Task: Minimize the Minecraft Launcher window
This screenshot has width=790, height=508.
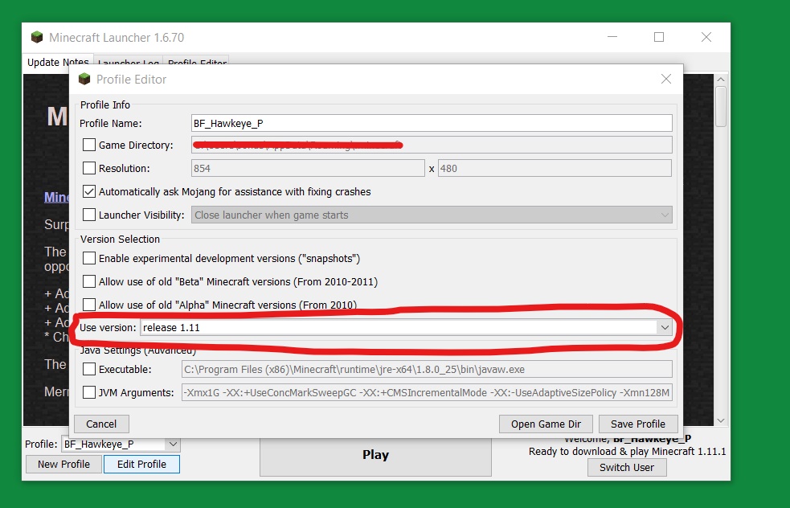Action: pos(612,37)
